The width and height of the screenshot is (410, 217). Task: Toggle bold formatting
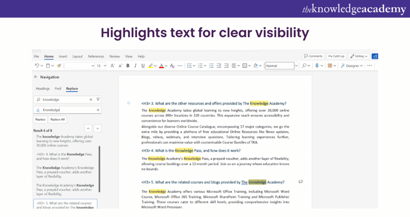tap(128, 66)
